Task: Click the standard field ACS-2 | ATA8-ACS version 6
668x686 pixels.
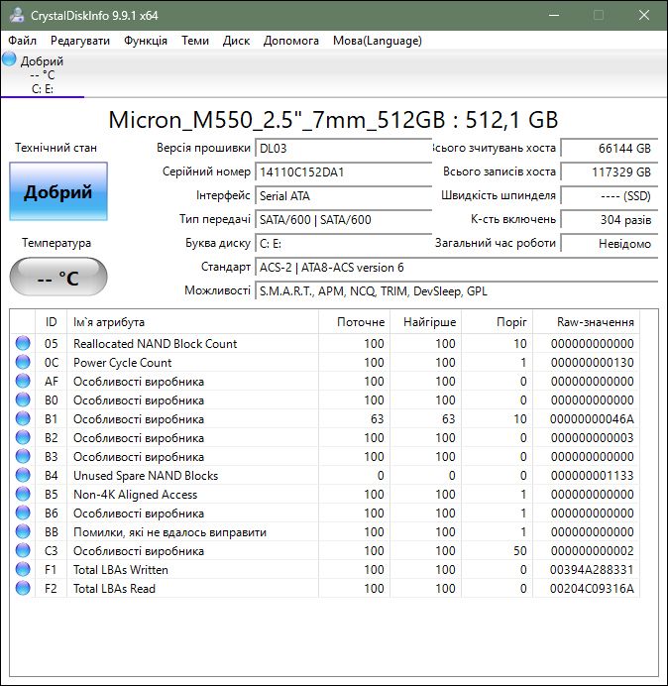Action: [x=457, y=267]
